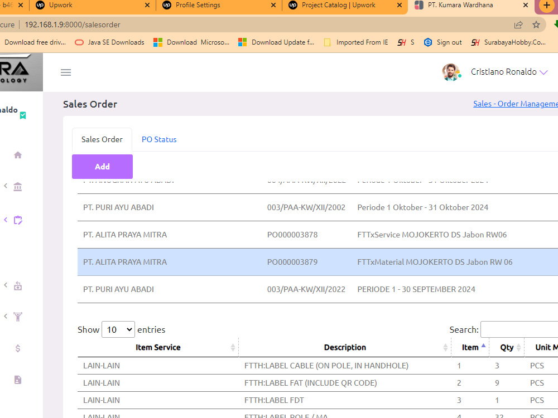Open Java SE Downloads bookmark
This screenshot has height=418, width=558.
click(109, 42)
